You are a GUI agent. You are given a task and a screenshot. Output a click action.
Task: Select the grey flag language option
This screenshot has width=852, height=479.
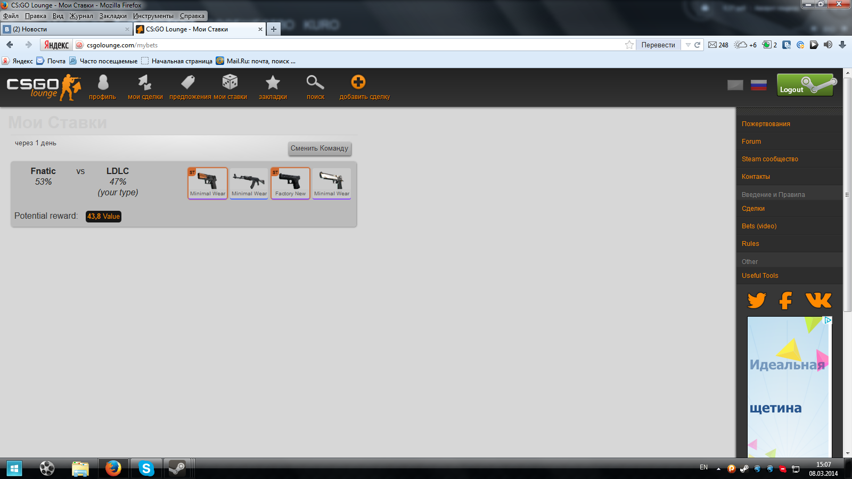735,85
